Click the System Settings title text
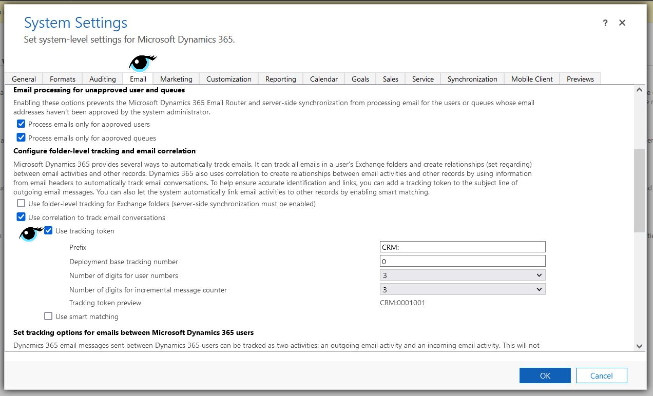Viewport: 653px width, 396px height. point(75,23)
